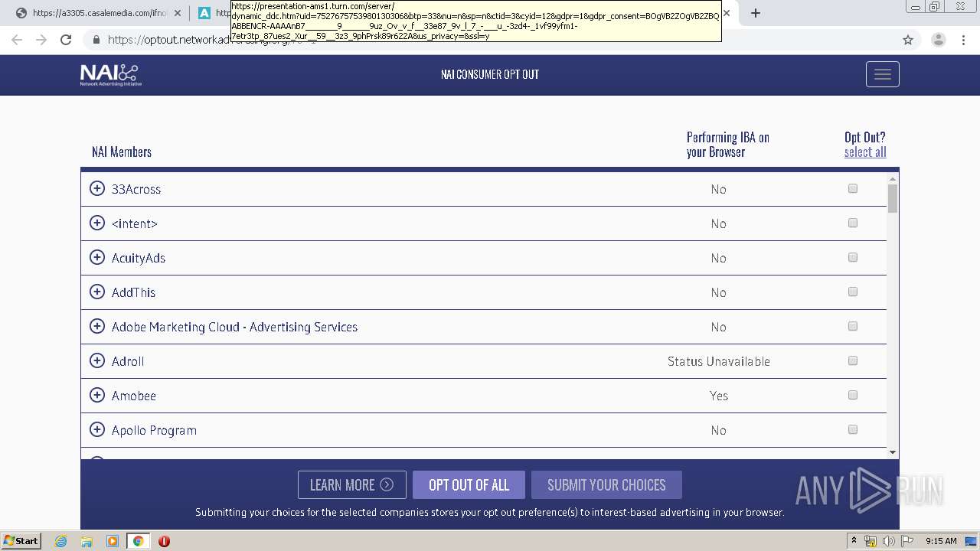The height and width of the screenshot is (551, 980).
Task: Expand the AddThis member row
Action: pos(97,292)
